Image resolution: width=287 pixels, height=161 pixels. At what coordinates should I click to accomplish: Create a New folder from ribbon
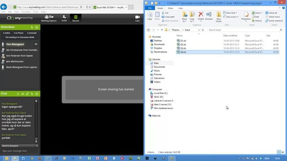coord(219,17)
